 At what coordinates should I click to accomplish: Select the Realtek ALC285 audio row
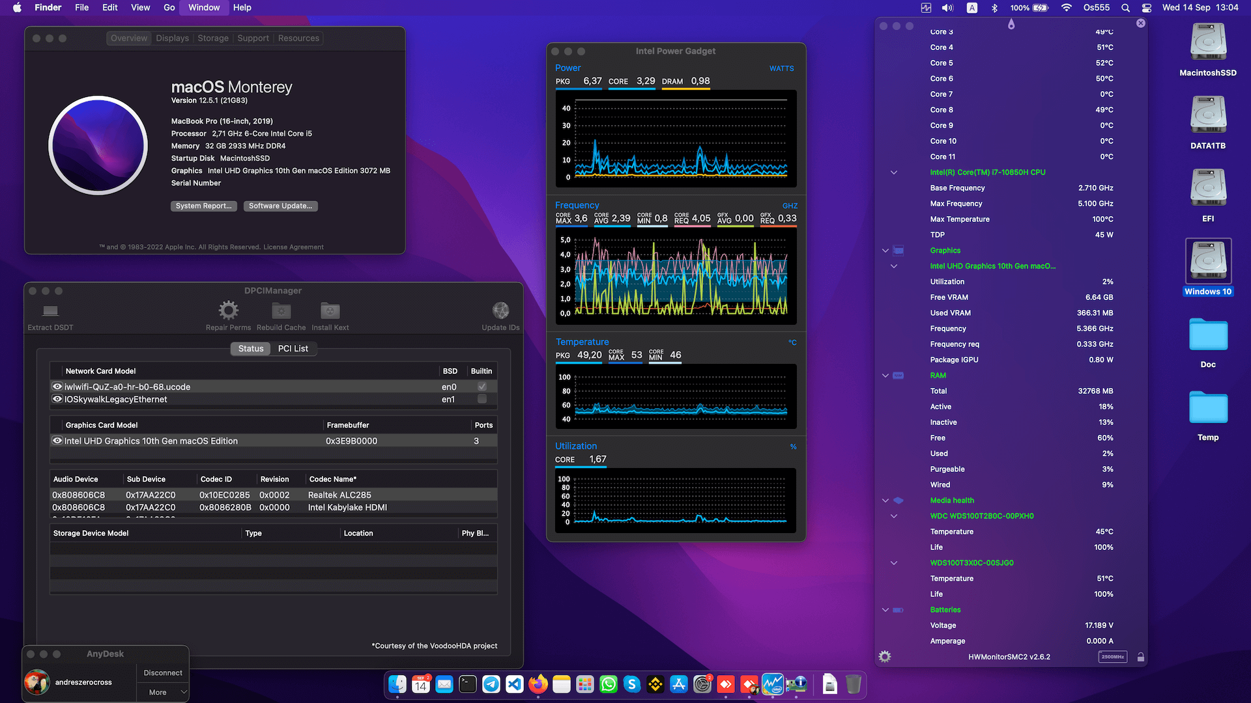(274, 495)
